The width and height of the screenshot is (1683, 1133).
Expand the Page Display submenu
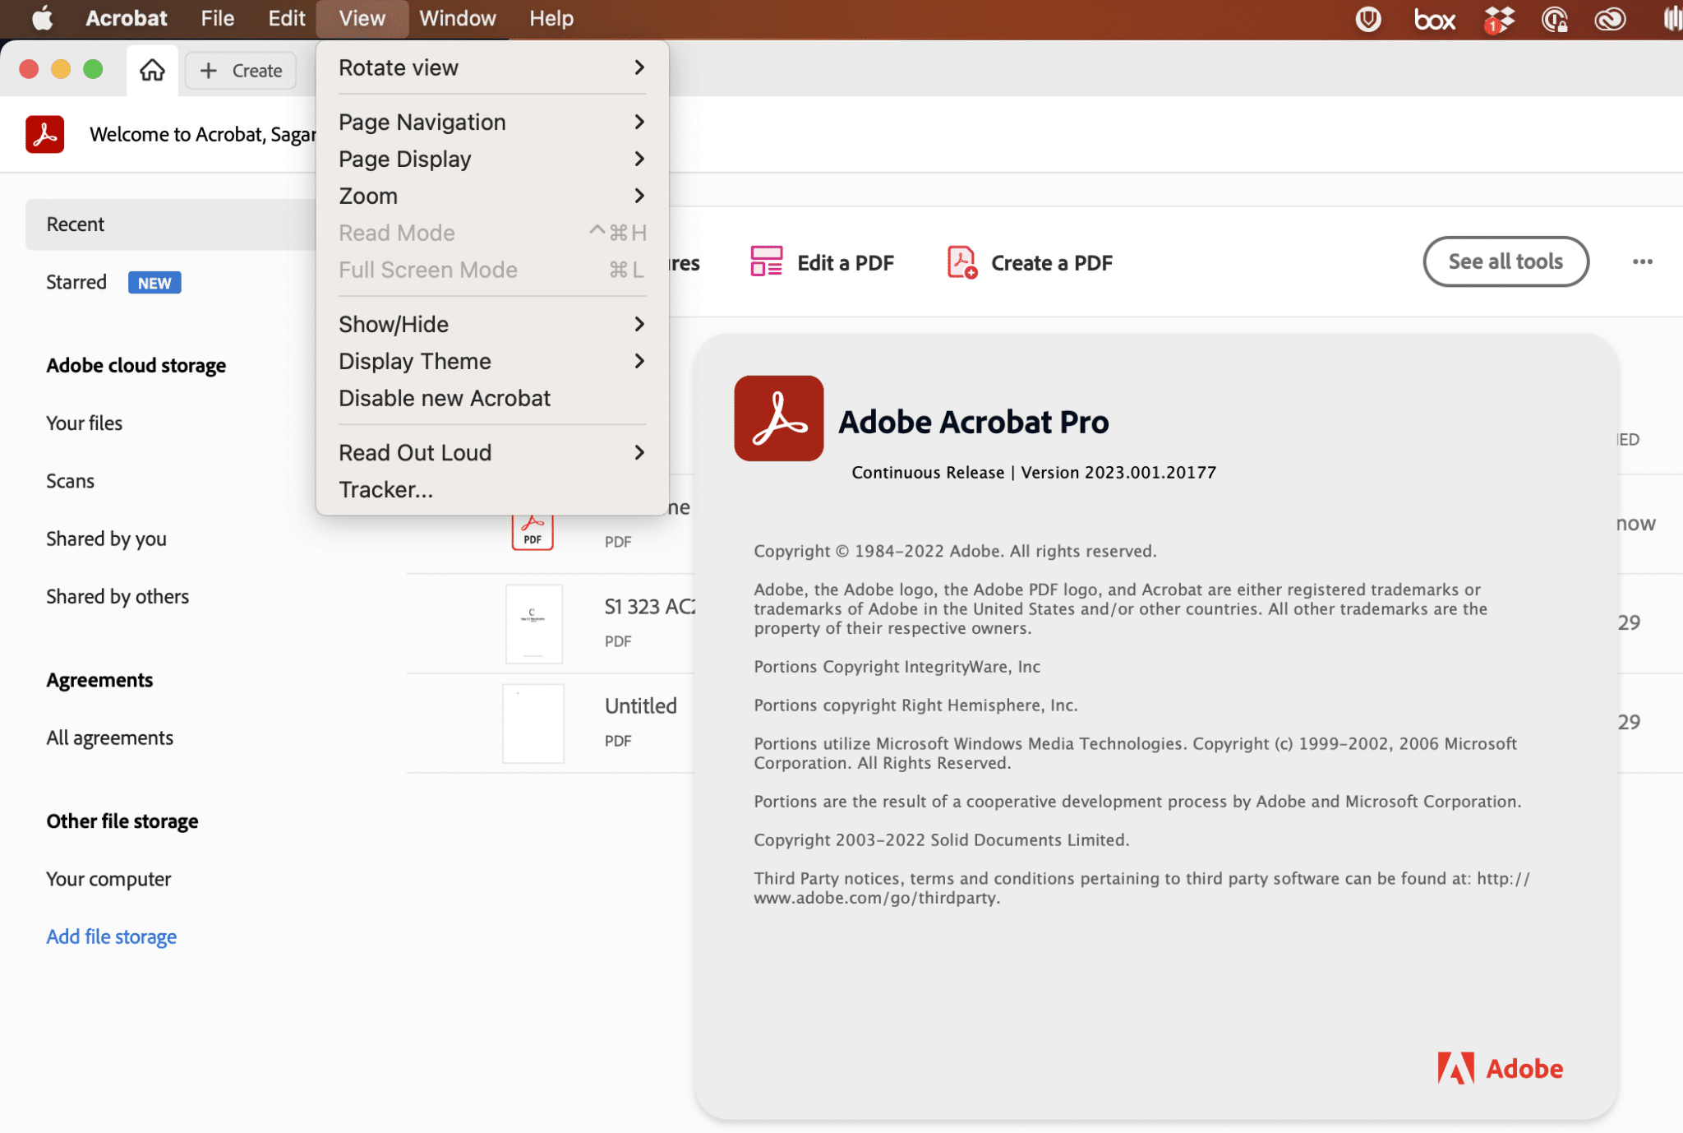(405, 159)
